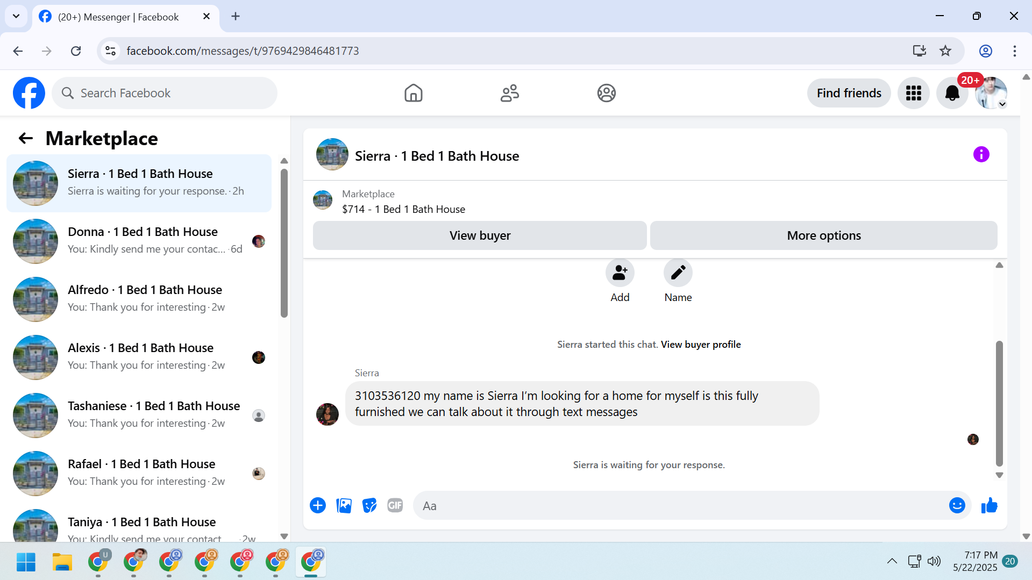Open the Friends icon in top navigation

click(509, 93)
